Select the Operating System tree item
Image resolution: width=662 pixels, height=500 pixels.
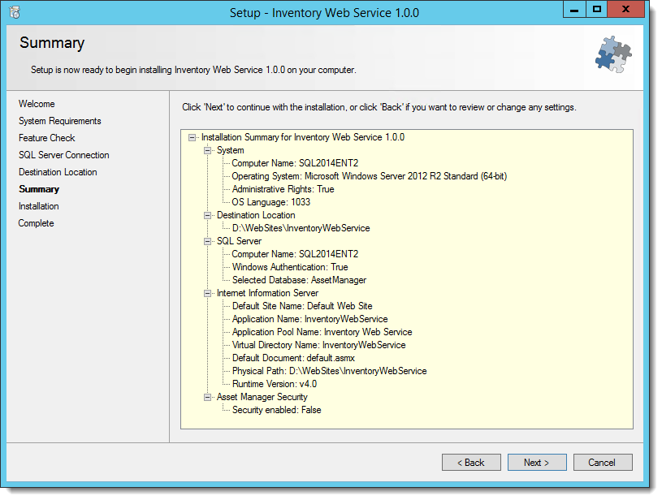coord(369,176)
